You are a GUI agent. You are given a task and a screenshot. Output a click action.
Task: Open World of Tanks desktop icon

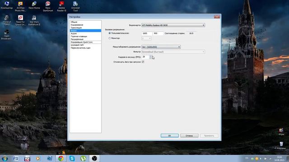click(x=7, y=20)
